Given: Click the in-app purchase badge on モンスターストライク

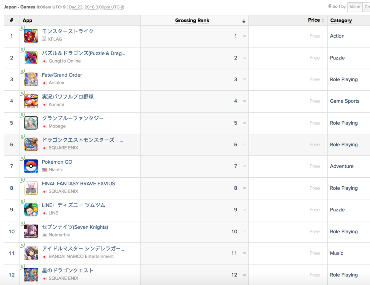Looking at the screenshot, I should pyautogui.click(x=22, y=28).
